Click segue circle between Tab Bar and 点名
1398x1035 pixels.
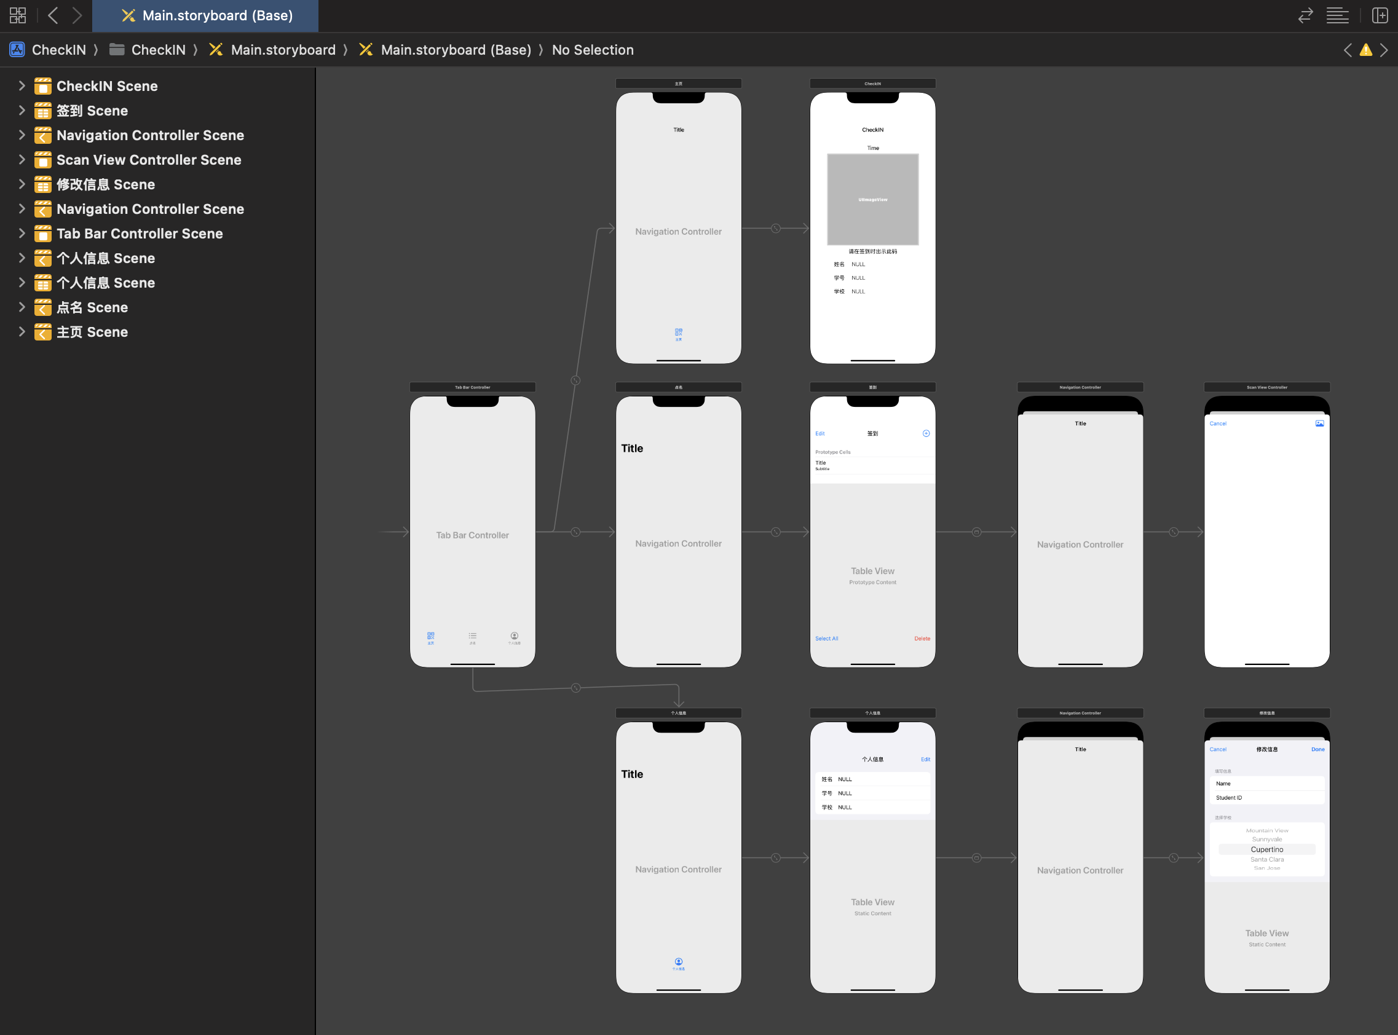click(x=575, y=532)
